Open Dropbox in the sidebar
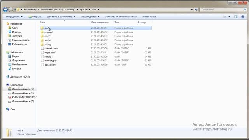Image resolution: width=249 pixels, height=140 pixels. 16,32
